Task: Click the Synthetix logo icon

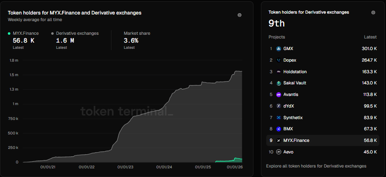Action: (x=279, y=118)
